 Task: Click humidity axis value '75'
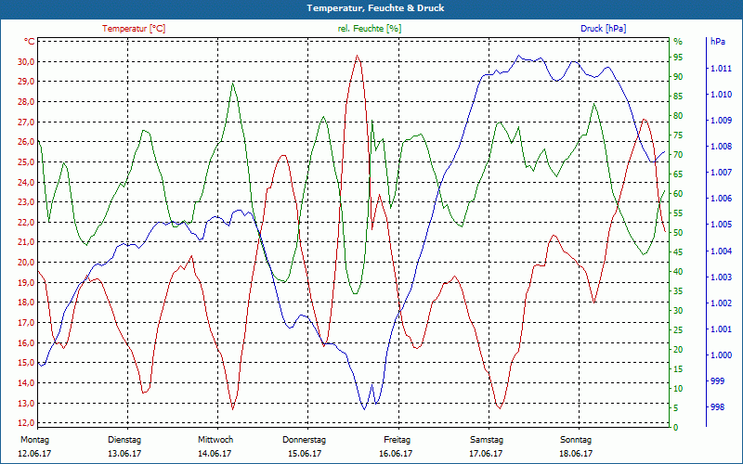click(x=678, y=135)
